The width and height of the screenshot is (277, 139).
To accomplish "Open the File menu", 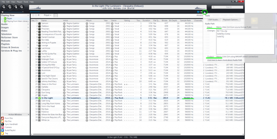I will pyautogui.click(x=3, y=2).
